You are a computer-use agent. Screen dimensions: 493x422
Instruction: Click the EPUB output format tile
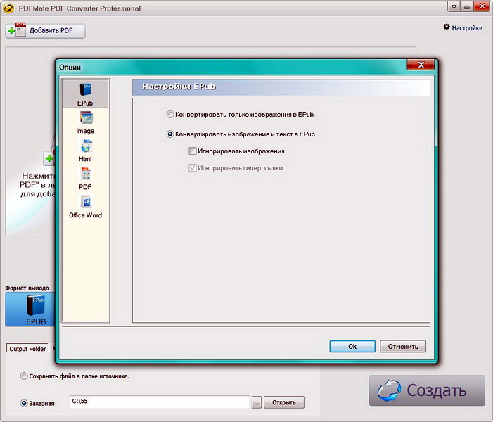coord(30,309)
